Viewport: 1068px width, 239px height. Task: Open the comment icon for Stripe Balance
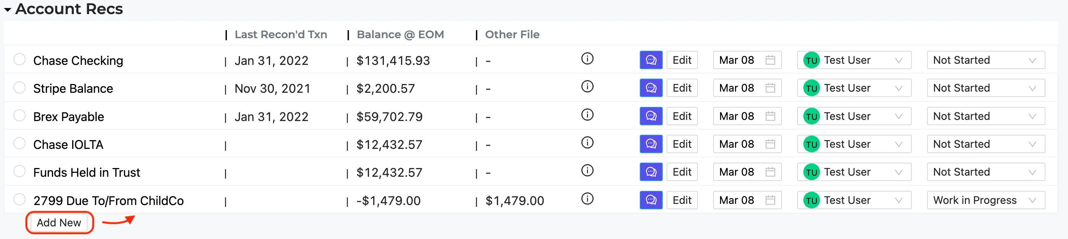click(651, 88)
